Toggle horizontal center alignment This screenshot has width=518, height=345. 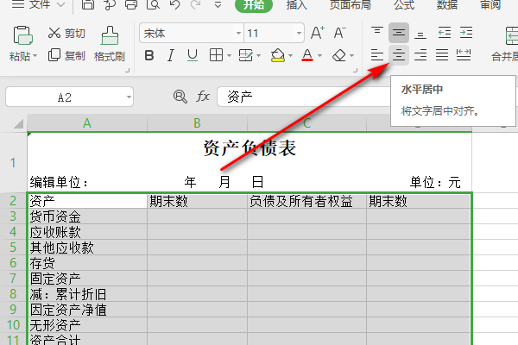click(x=399, y=56)
